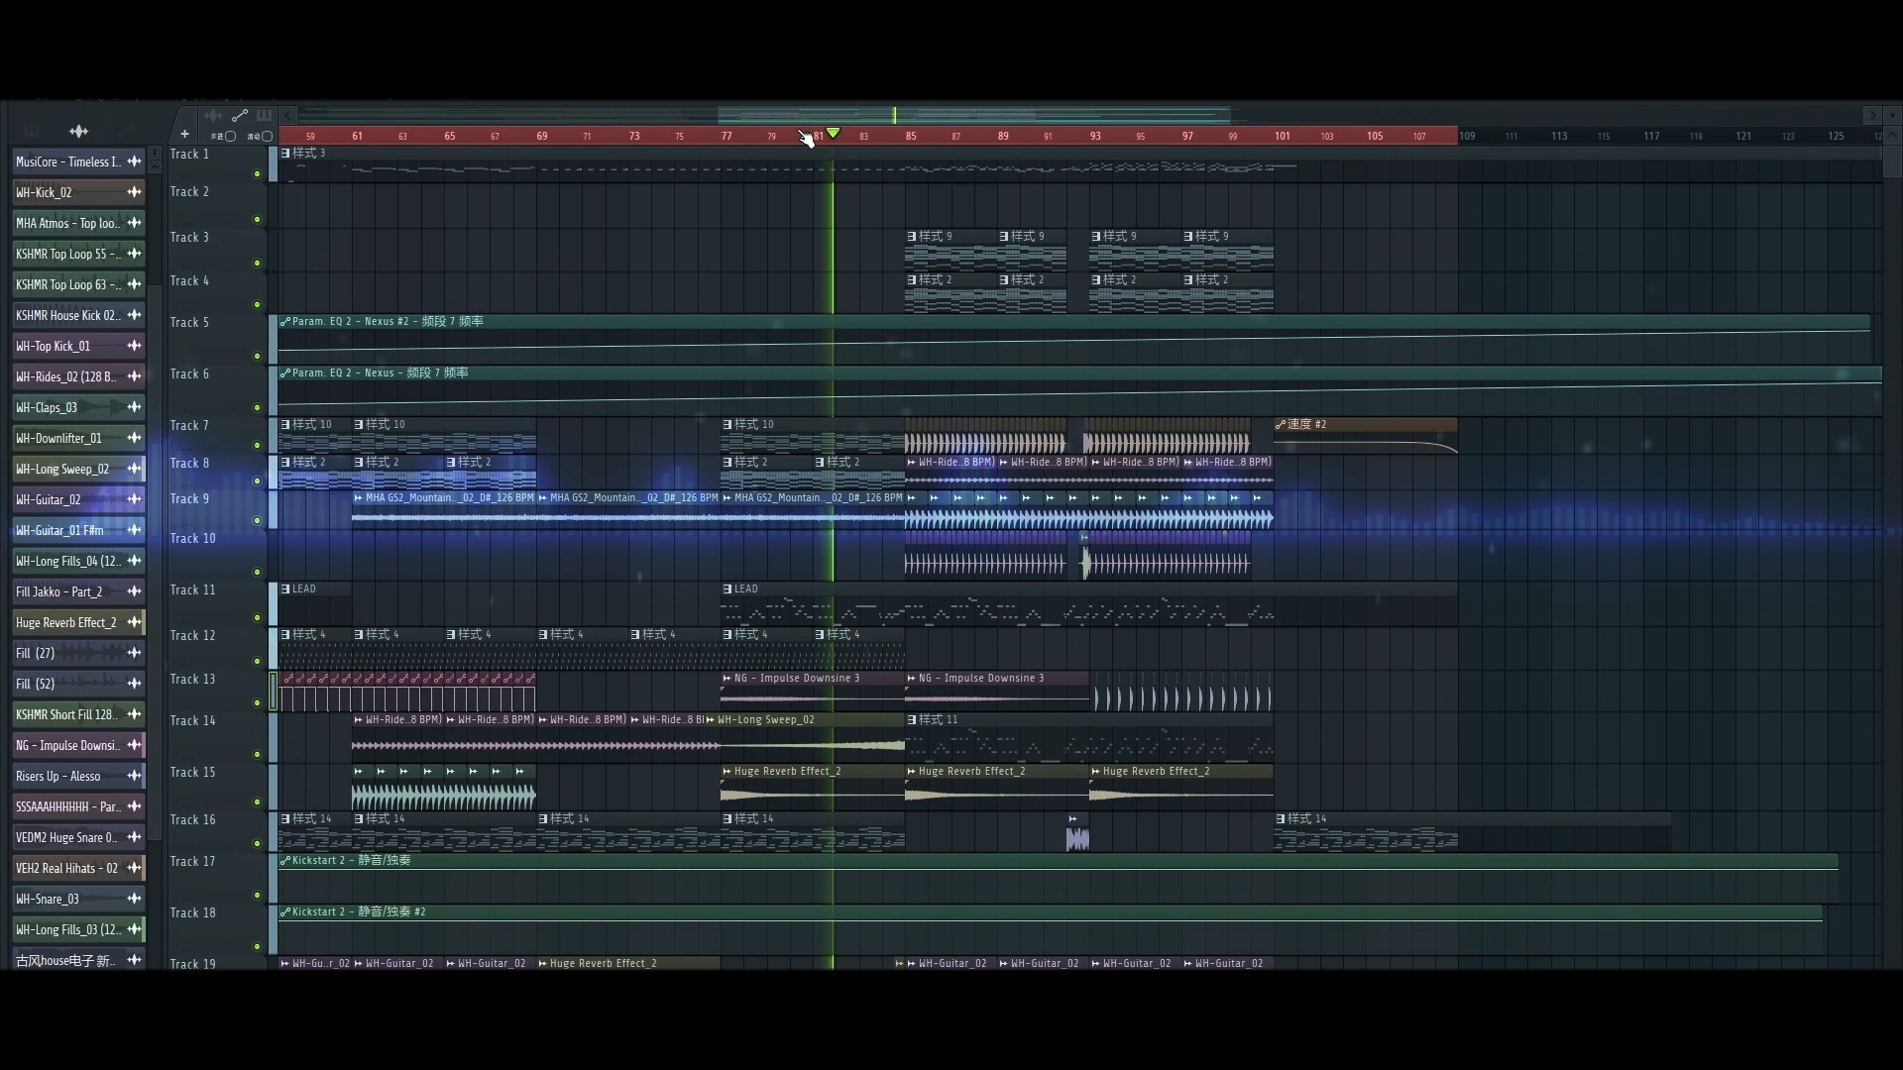
Task: Click the waveform icon on WH-Downlifter_01 item
Action: tap(134, 438)
